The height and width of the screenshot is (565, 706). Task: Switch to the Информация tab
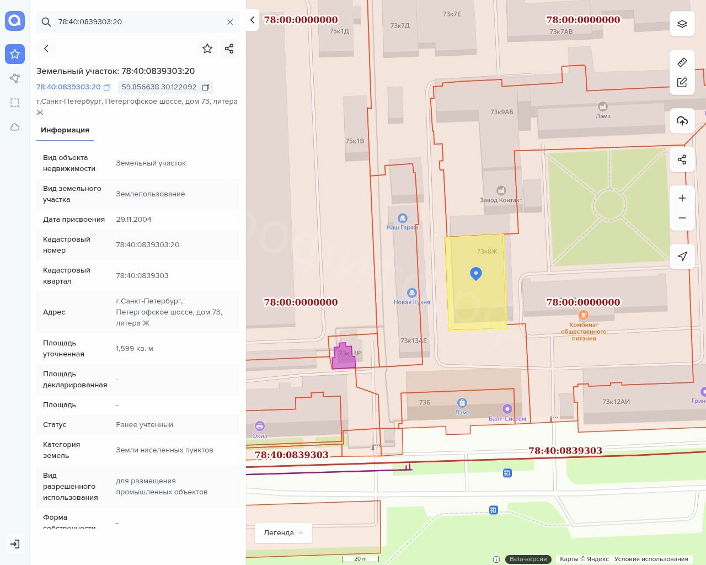pyautogui.click(x=65, y=130)
